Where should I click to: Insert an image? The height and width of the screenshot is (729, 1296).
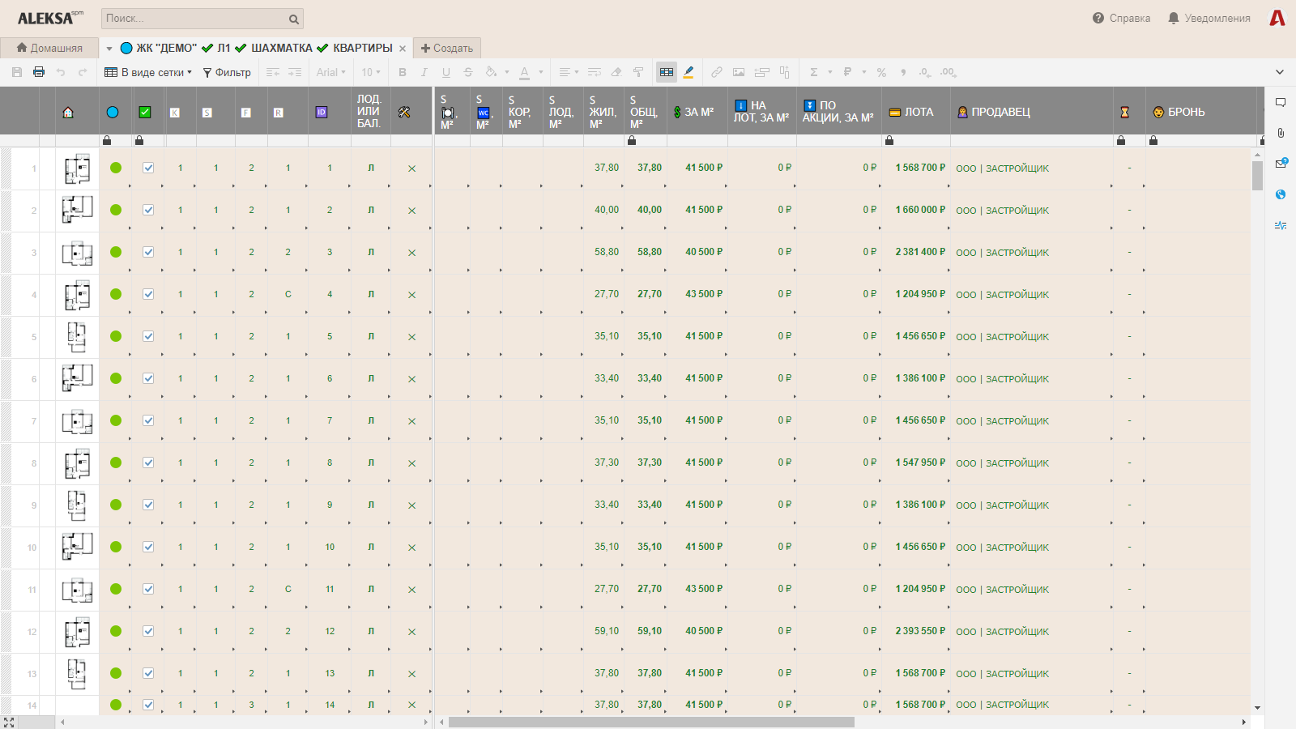[739, 72]
